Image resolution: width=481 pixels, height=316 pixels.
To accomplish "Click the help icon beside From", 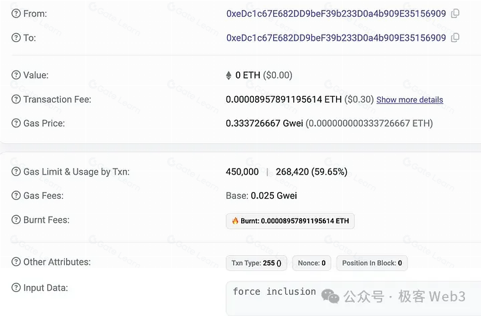I will (x=16, y=13).
